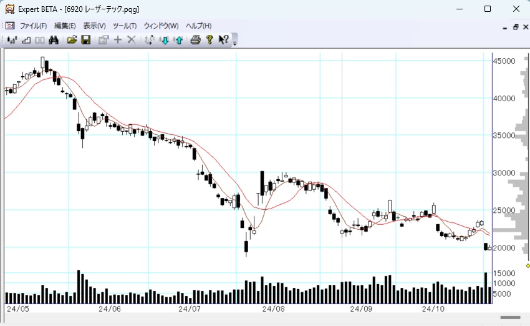Click the yellow question mark help icon
The image size is (530, 326).
210,40
